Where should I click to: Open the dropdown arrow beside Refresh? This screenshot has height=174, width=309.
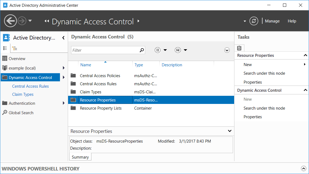pos(245,21)
